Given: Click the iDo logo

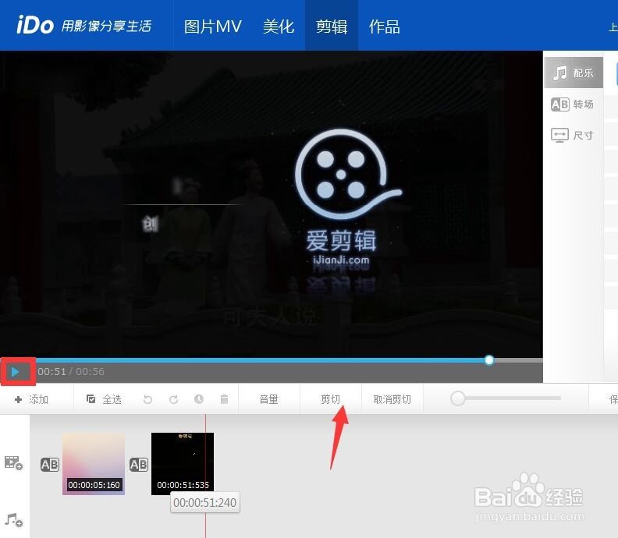Looking at the screenshot, I should click(34, 26).
